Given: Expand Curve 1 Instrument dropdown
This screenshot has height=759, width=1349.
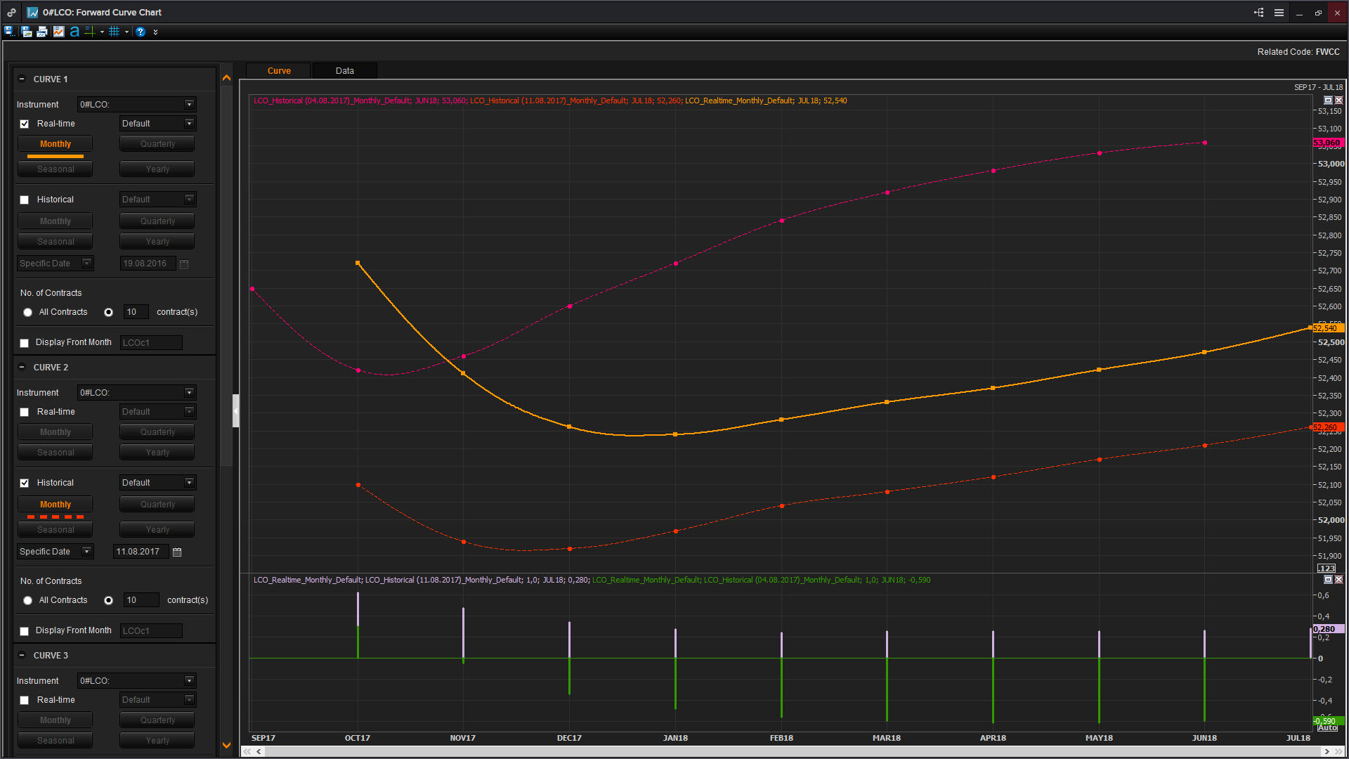Looking at the screenshot, I should (x=189, y=105).
